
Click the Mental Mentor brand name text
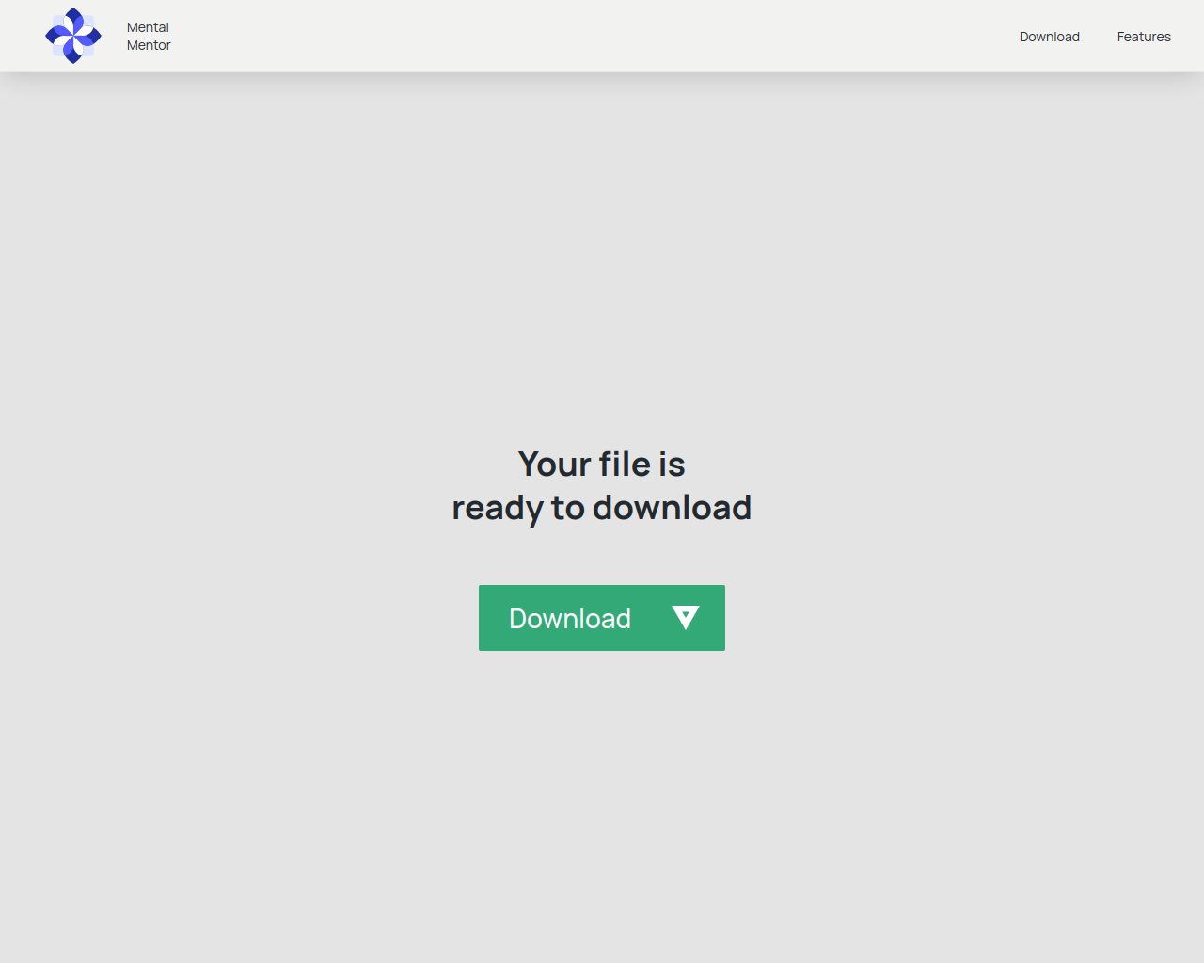(x=149, y=36)
